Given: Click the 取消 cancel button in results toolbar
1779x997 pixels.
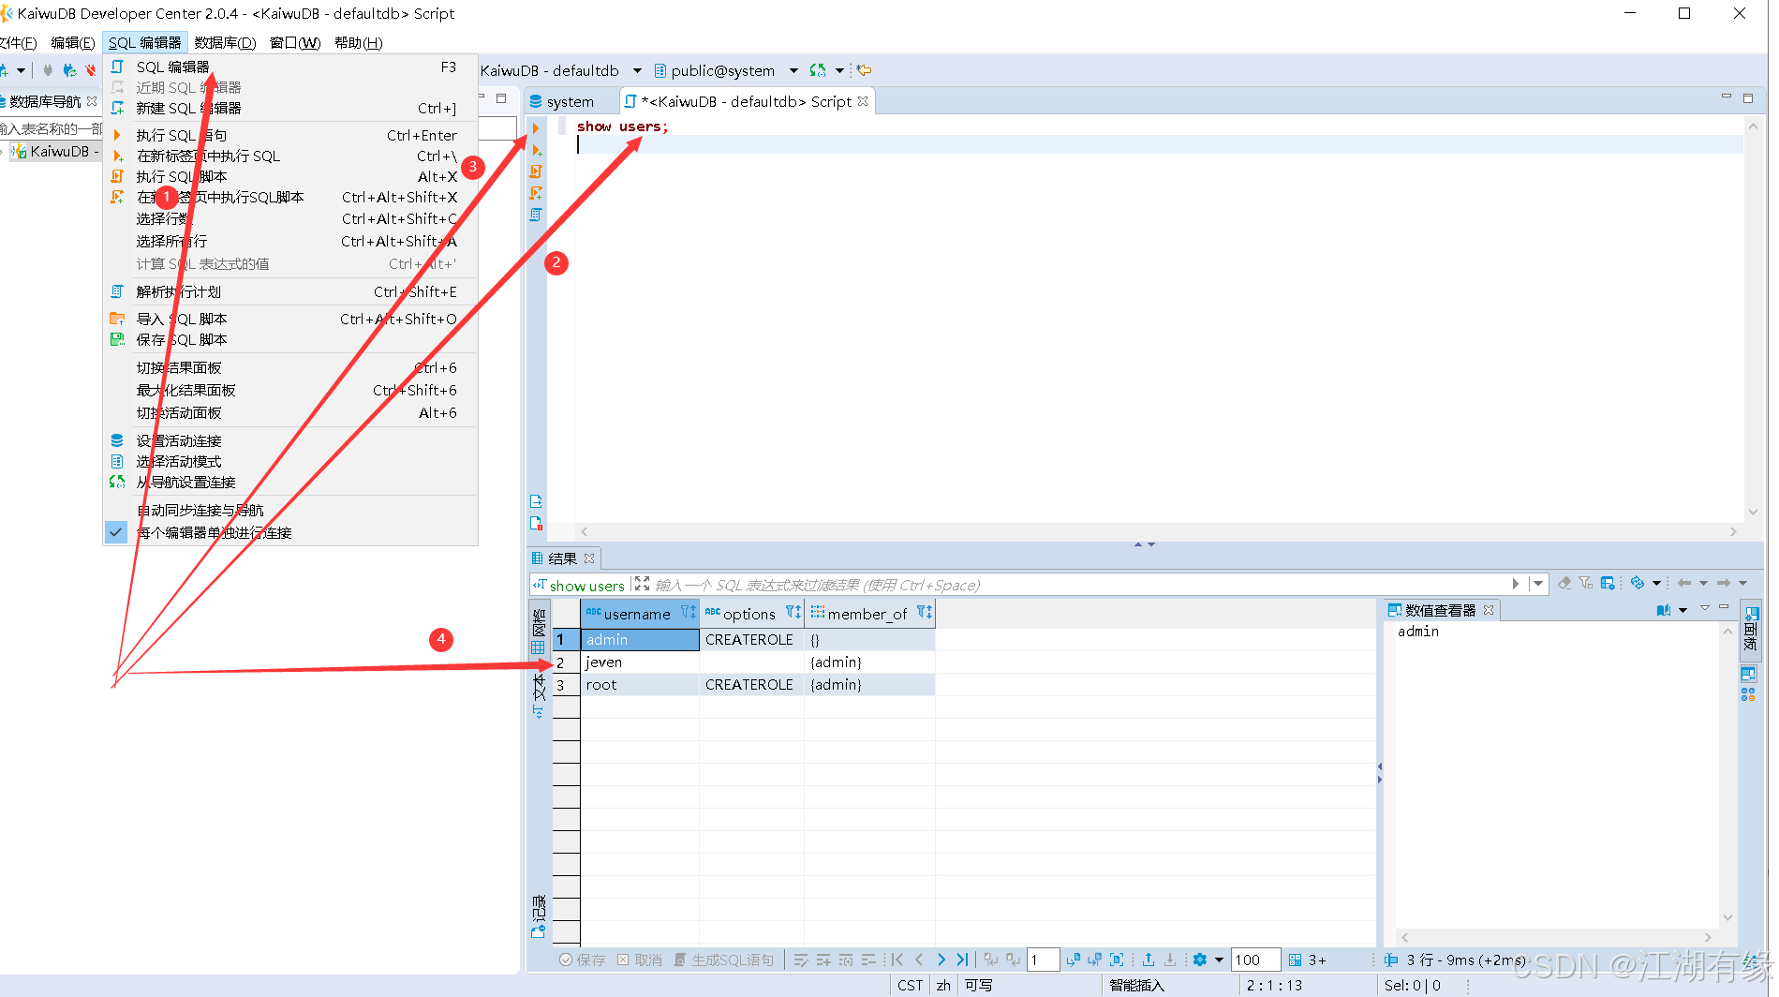Looking at the screenshot, I should [640, 960].
